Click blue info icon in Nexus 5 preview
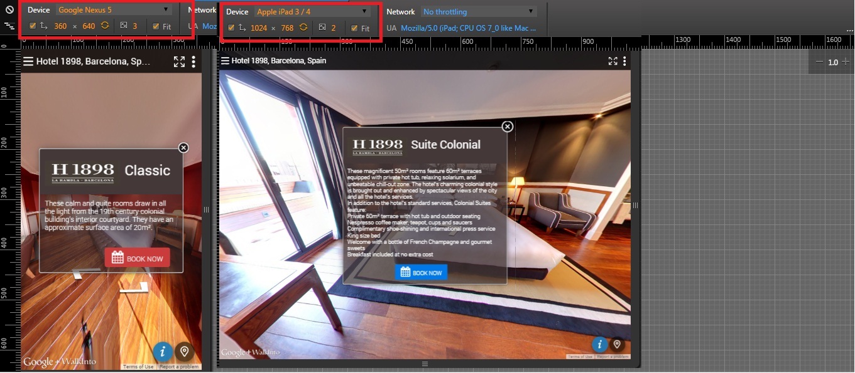This screenshot has width=855, height=373. coord(162,351)
